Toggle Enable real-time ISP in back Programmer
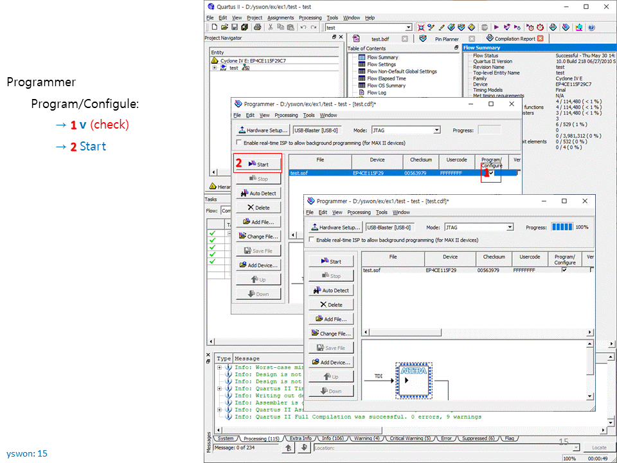Viewport: 617px width, 463px height. 238,143
